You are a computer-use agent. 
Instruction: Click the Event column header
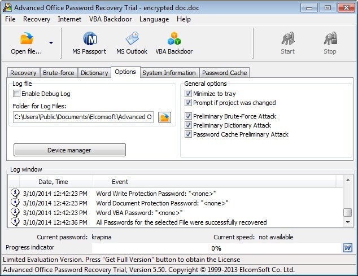coord(215,182)
